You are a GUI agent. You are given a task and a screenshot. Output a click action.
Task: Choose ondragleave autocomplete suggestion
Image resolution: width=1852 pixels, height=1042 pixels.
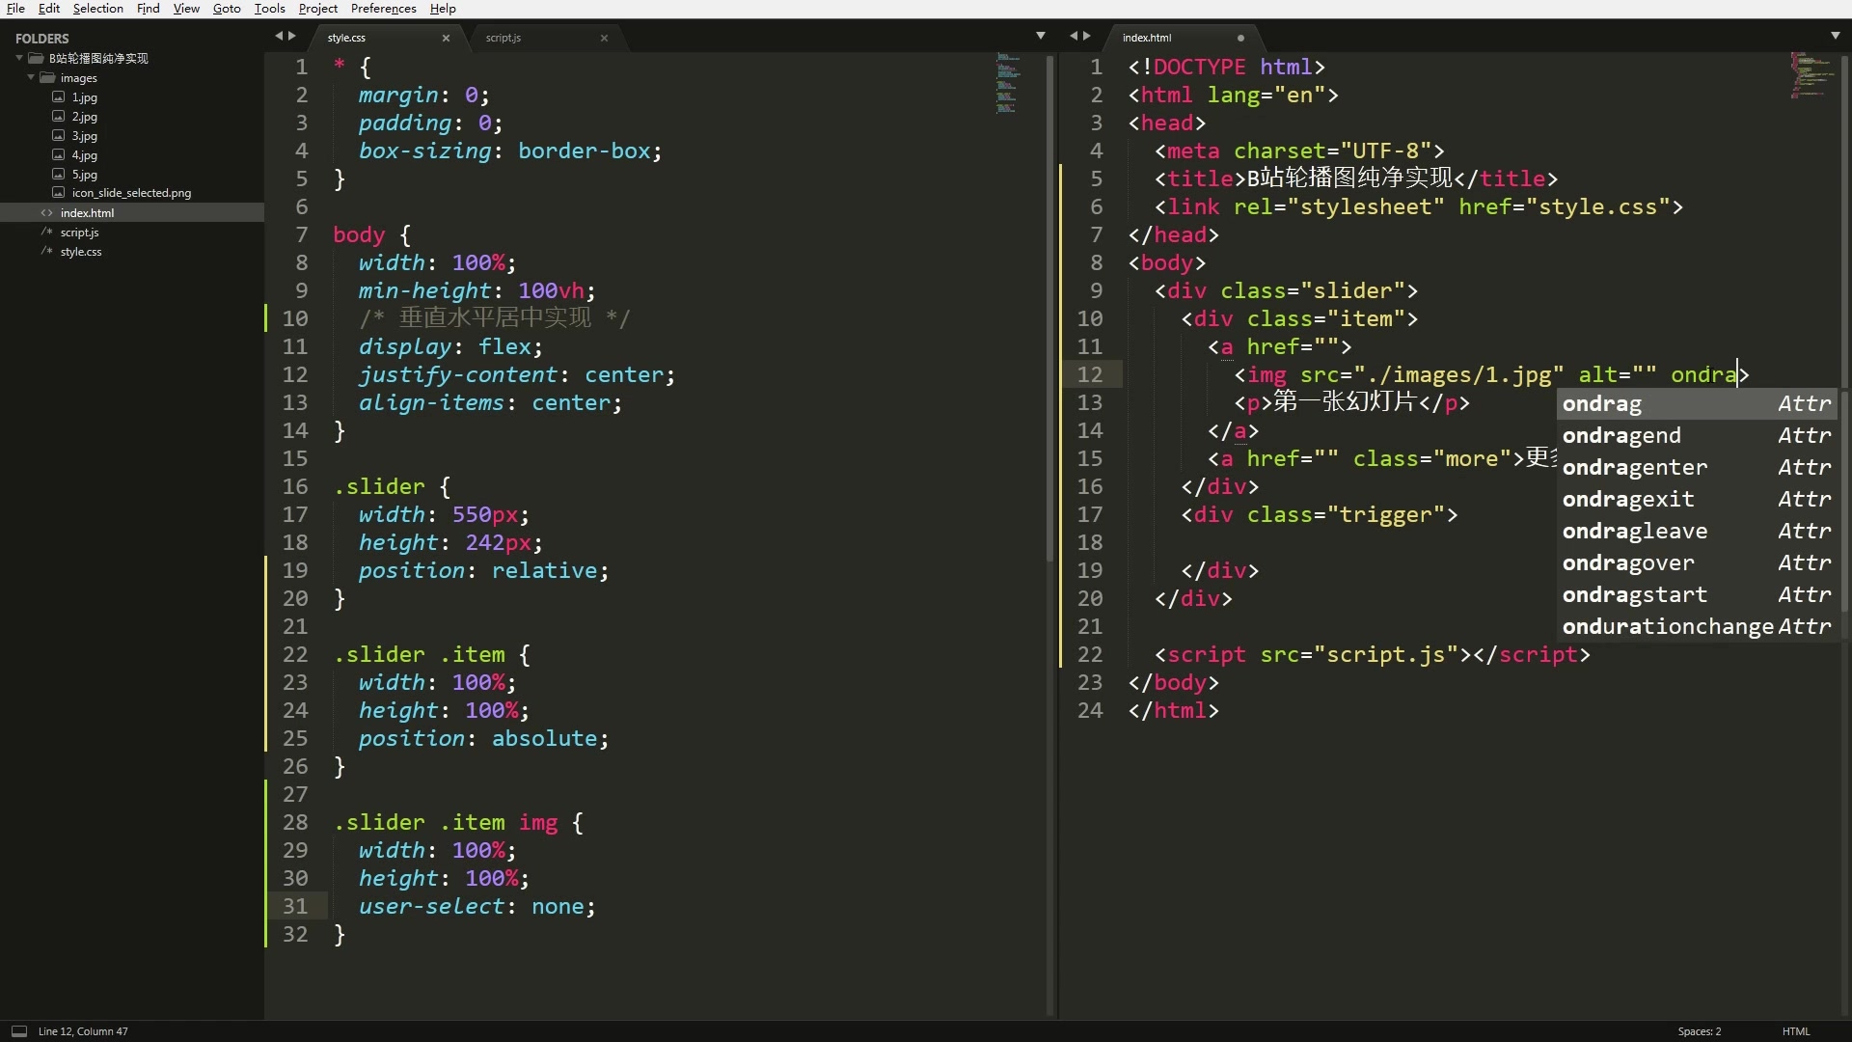pos(1697,532)
